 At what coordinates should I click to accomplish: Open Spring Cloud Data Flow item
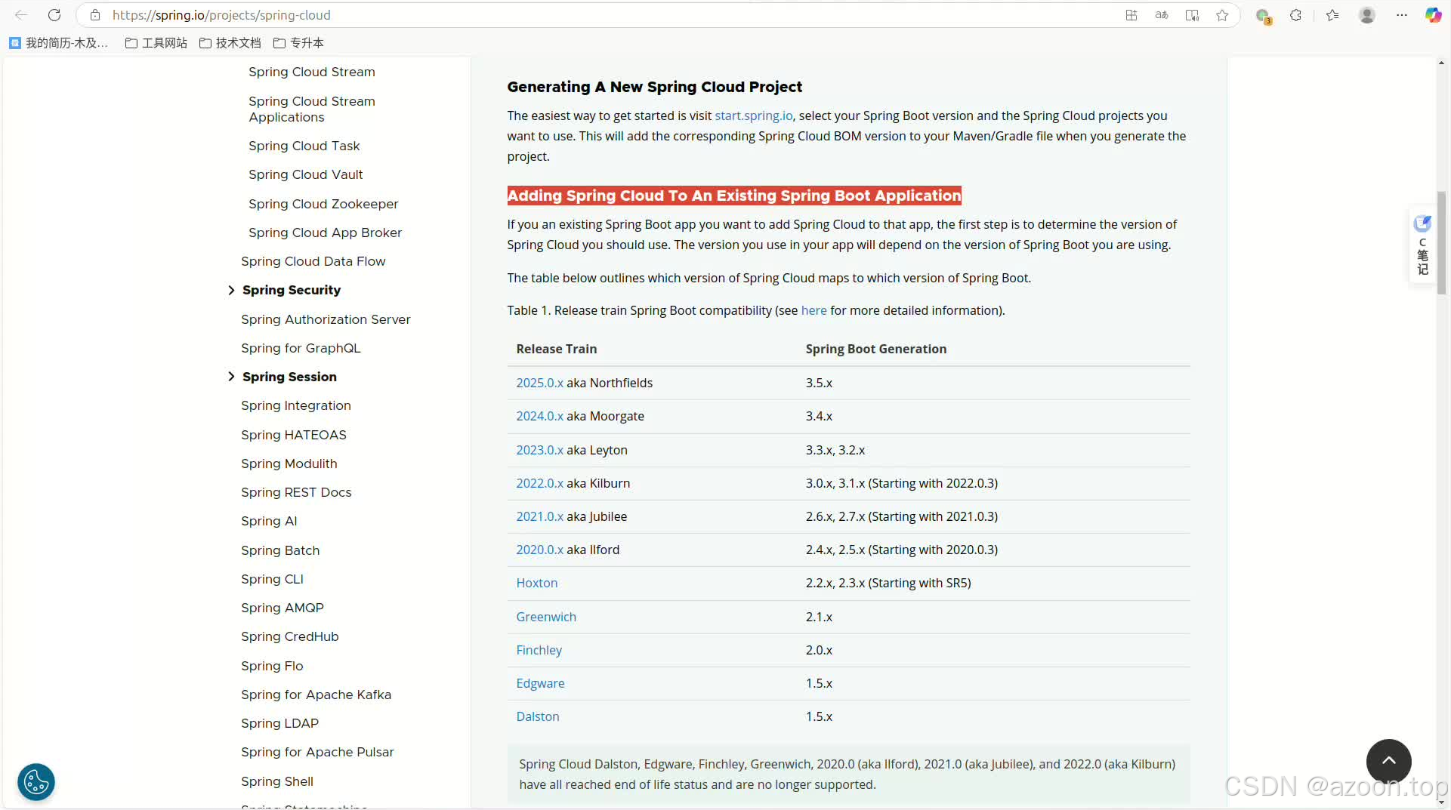(313, 261)
